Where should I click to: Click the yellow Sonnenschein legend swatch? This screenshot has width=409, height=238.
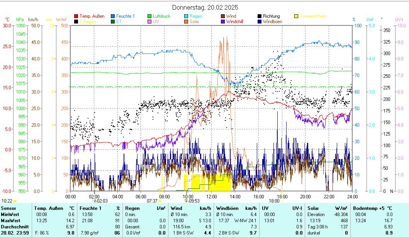coord(296,16)
